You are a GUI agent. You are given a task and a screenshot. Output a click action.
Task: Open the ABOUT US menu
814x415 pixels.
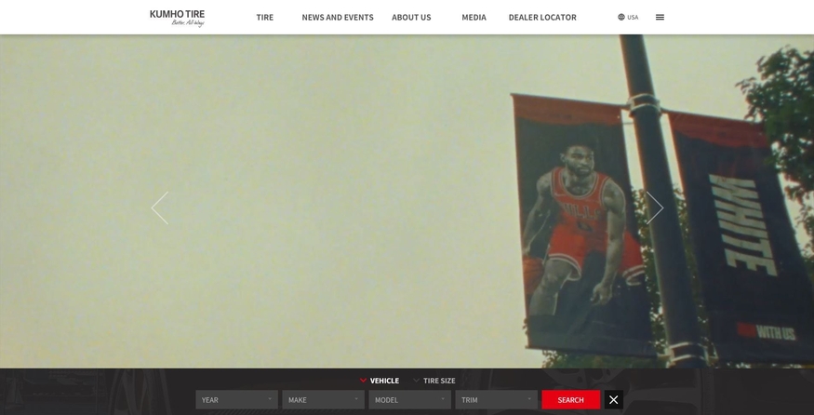pos(411,17)
